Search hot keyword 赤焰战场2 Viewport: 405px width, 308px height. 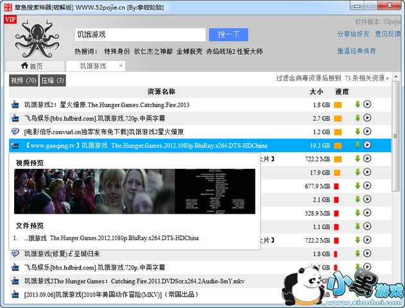[x=221, y=51]
